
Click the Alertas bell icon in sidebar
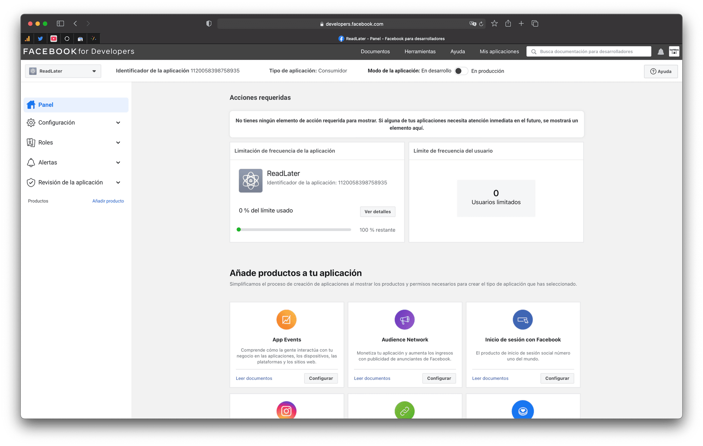click(31, 163)
